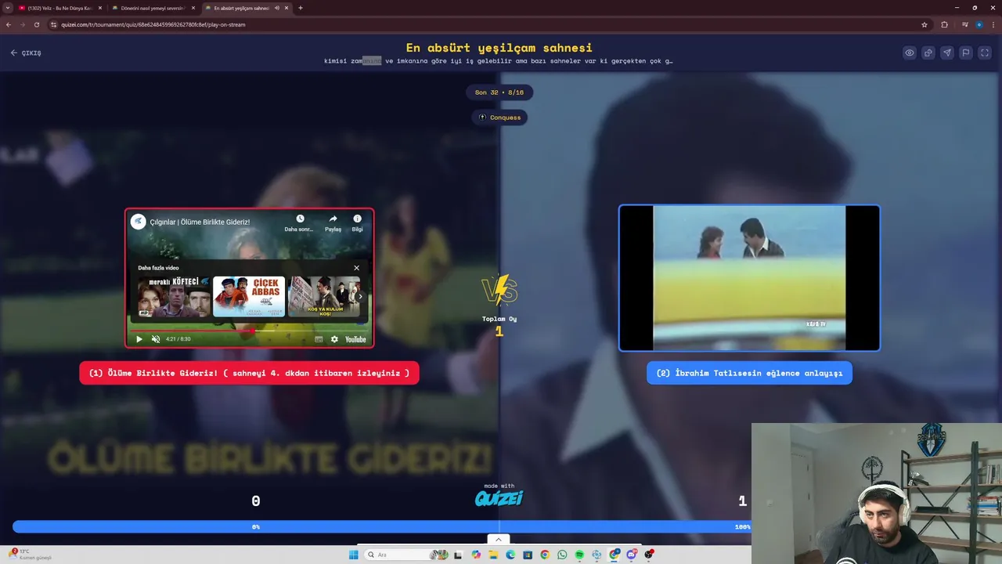The width and height of the screenshot is (1002, 564).
Task: Click the Quizei logo at bottom center
Action: 499,498
